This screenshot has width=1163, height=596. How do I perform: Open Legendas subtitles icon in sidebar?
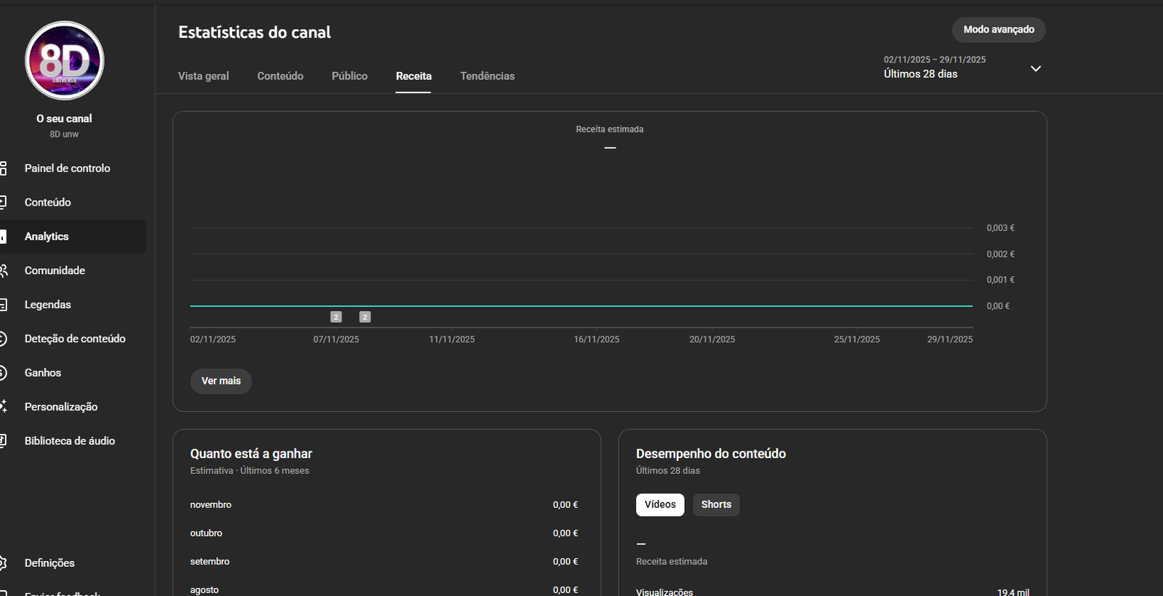pos(4,305)
